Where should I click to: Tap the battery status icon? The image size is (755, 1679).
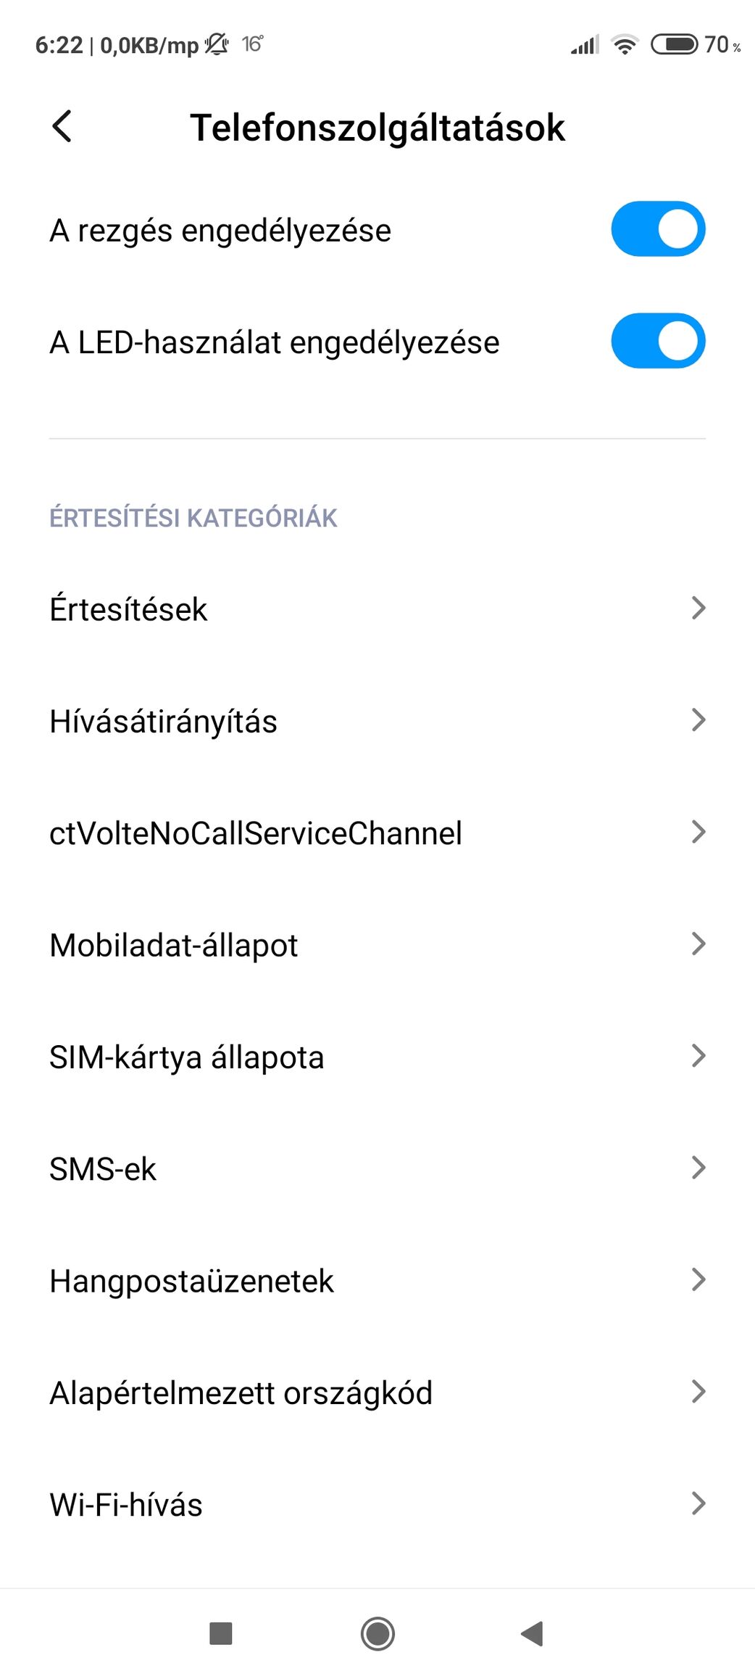(x=675, y=45)
